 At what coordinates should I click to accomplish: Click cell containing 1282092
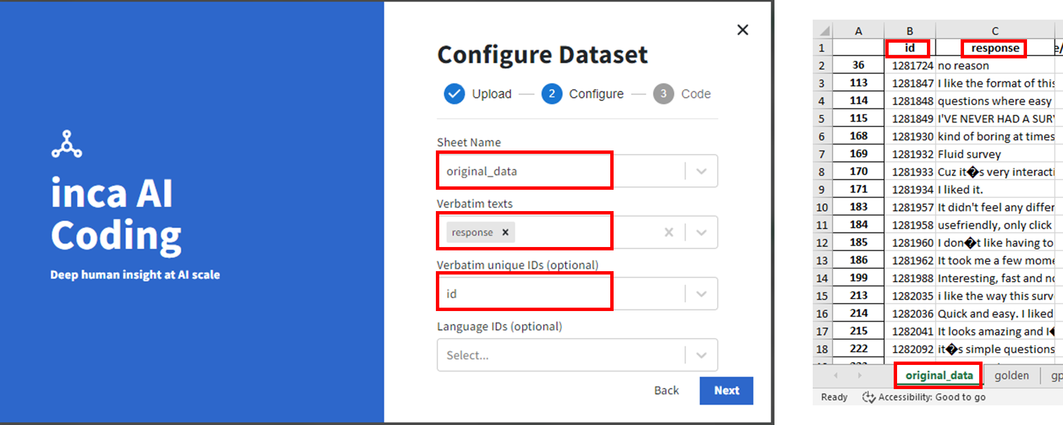[909, 349]
